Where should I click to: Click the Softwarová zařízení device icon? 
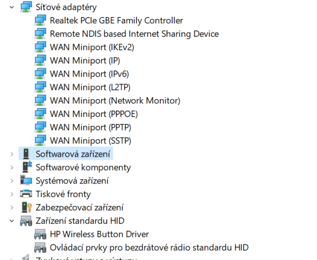pos(26,154)
